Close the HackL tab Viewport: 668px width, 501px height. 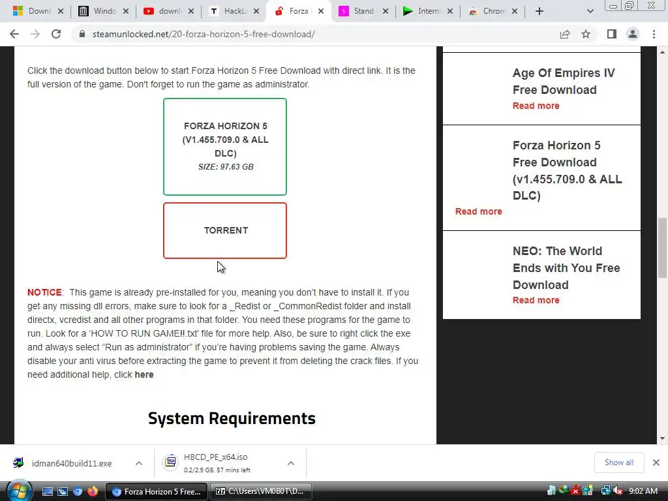coord(256,12)
